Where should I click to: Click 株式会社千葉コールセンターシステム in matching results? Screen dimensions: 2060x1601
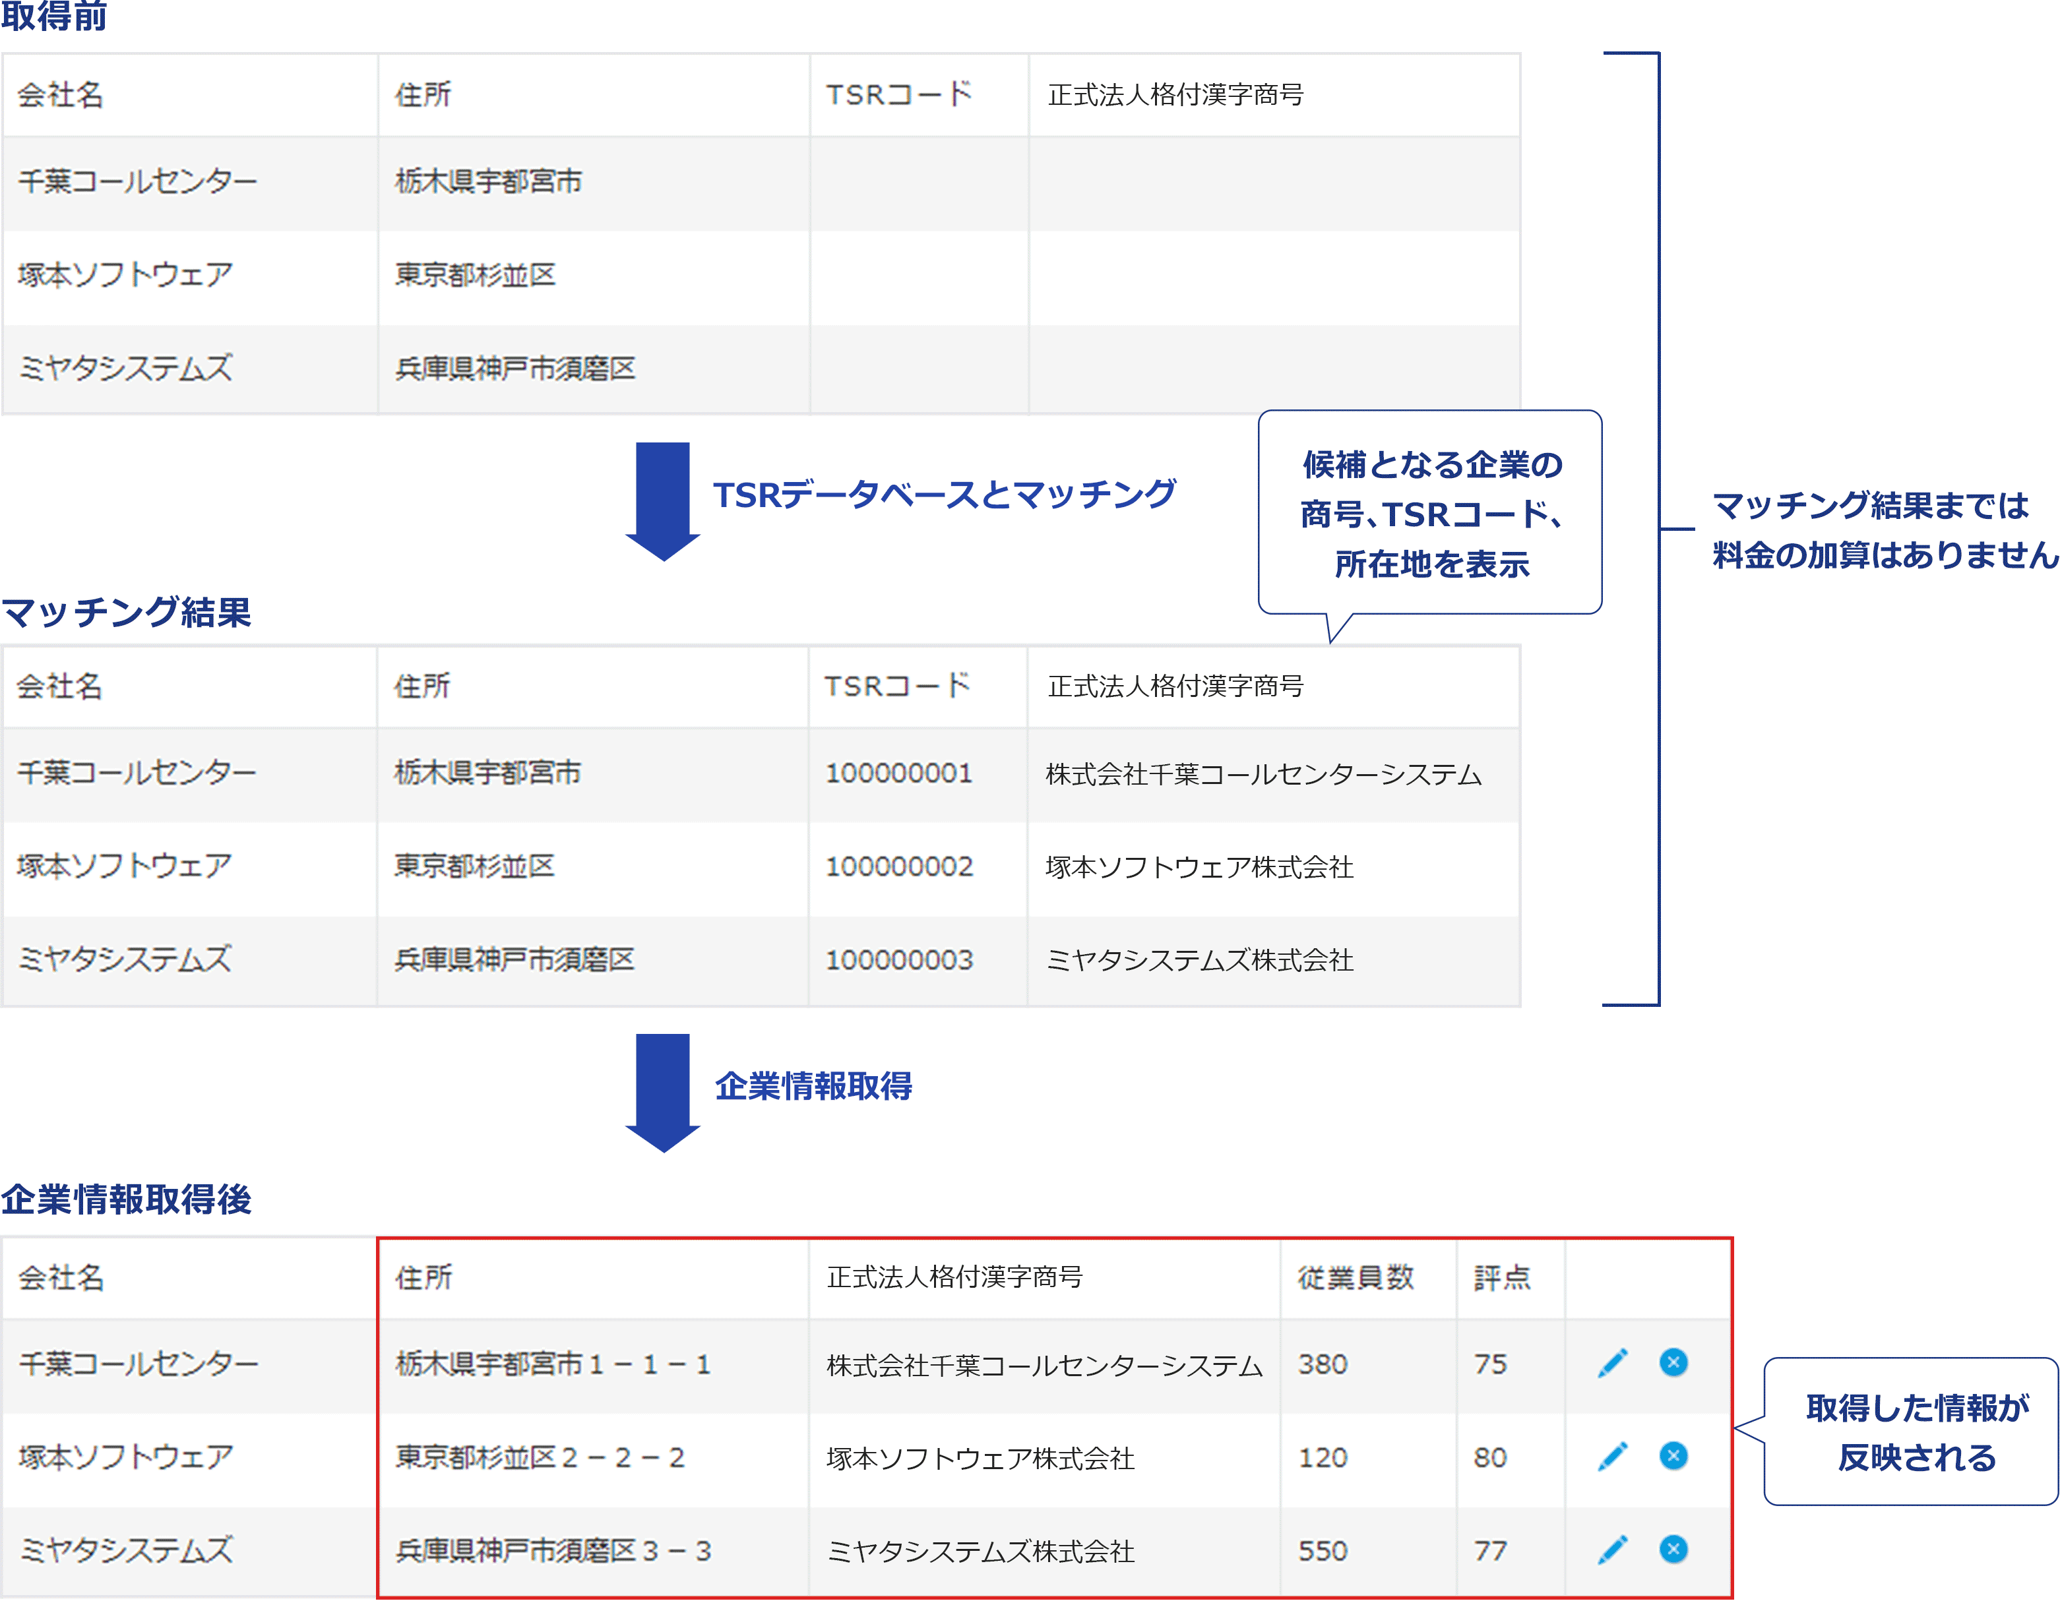[x=1263, y=774]
